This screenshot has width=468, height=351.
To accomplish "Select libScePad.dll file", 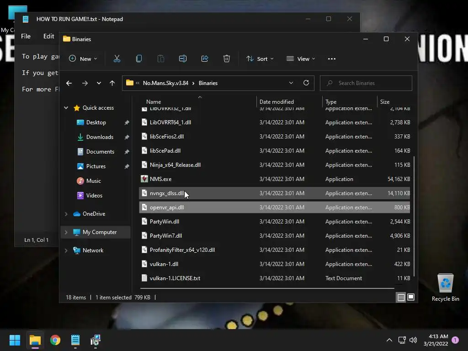I will pos(274,151).
